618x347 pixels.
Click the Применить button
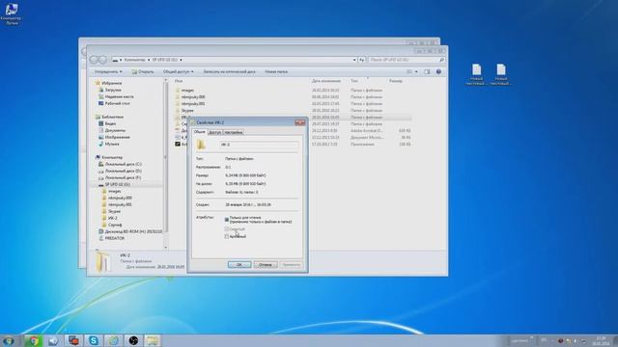coord(292,265)
